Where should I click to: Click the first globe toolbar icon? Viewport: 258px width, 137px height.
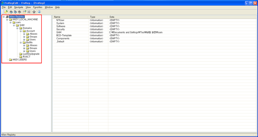pyautogui.click(x=11, y=12)
